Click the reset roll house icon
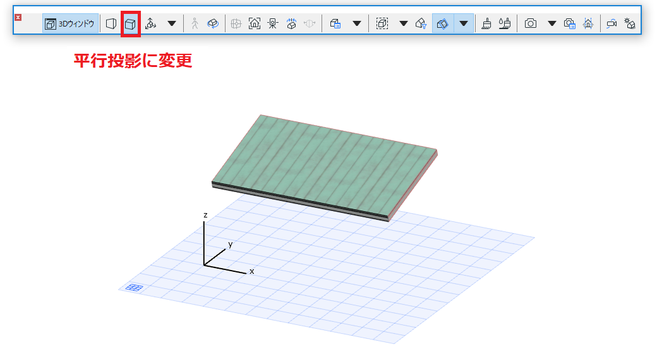The width and height of the screenshot is (657, 361). (x=292, y=23)
